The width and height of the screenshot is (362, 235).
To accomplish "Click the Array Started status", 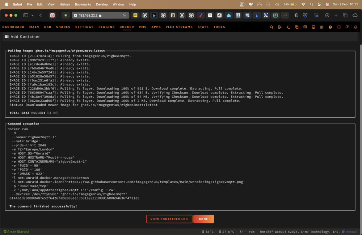I will (16, 231).
